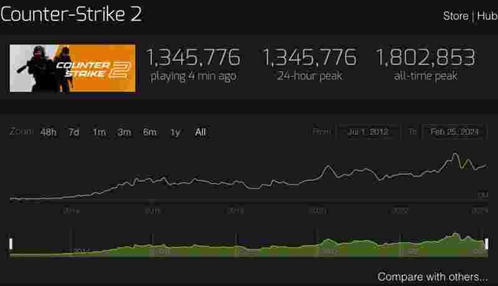Click the 24-hour peak label

coord(309,76)
